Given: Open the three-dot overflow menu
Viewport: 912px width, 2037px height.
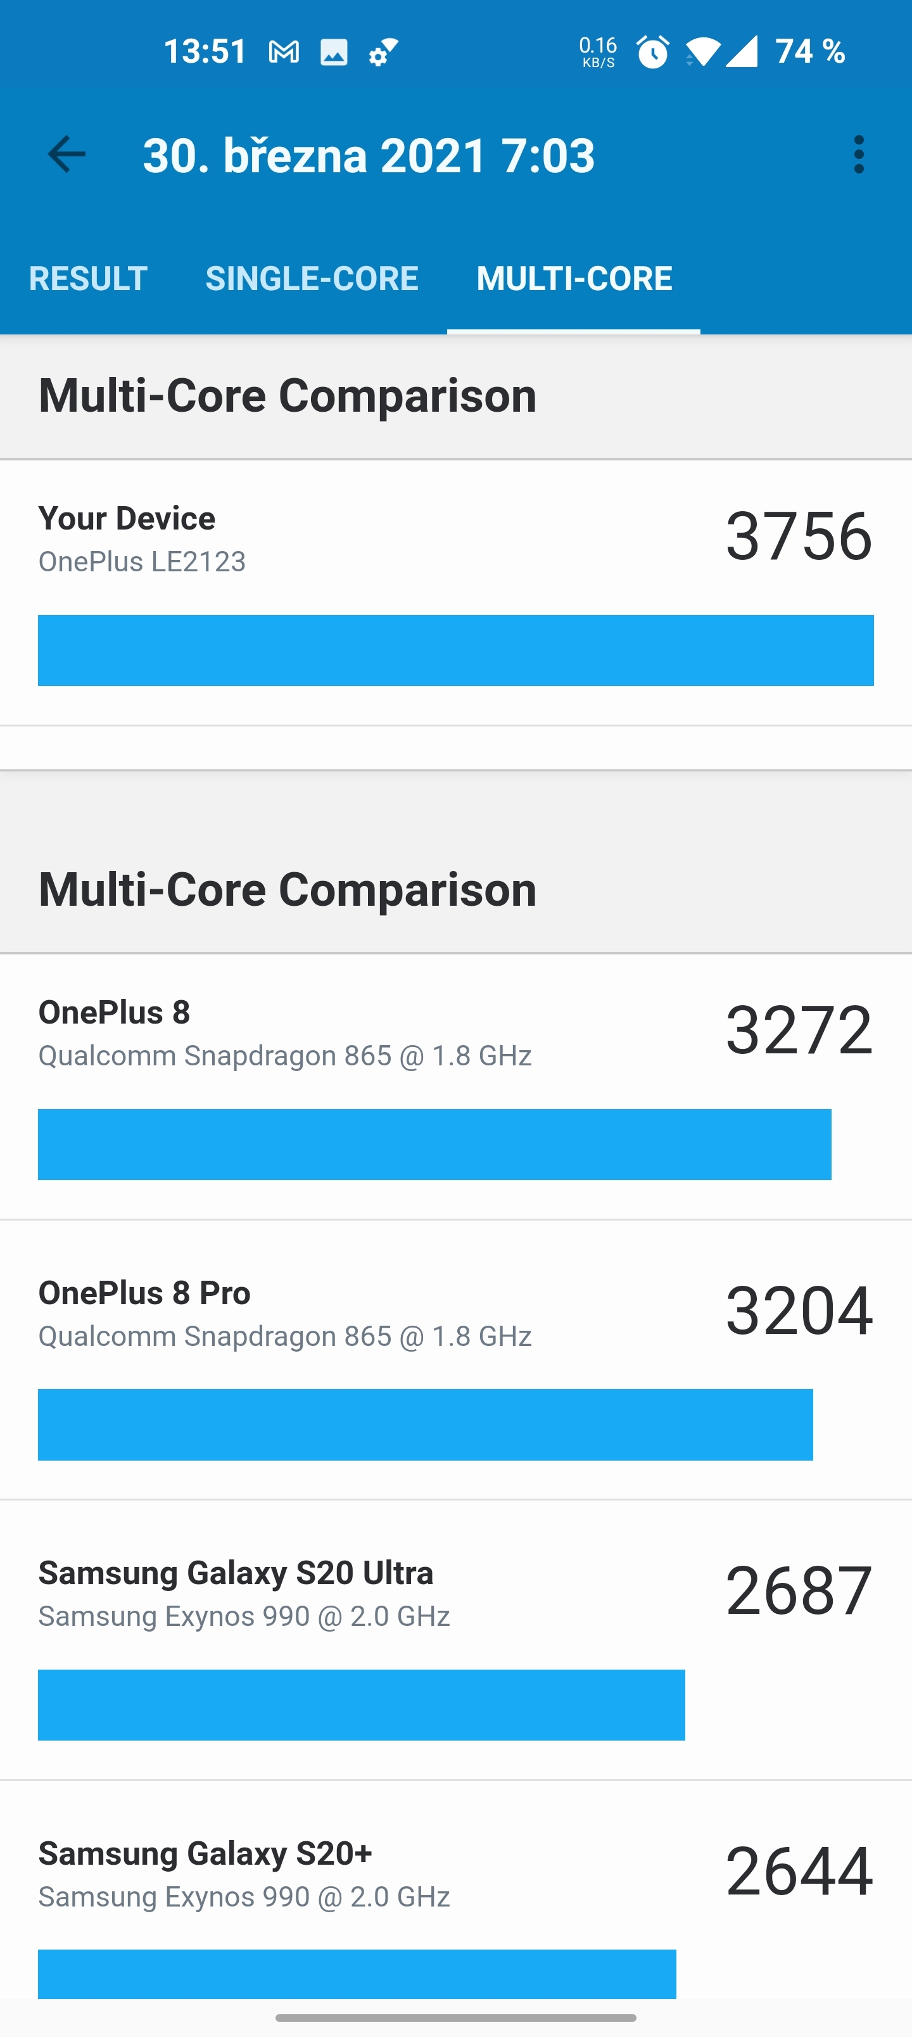Looking at the screenshot, I should (858, 154).
